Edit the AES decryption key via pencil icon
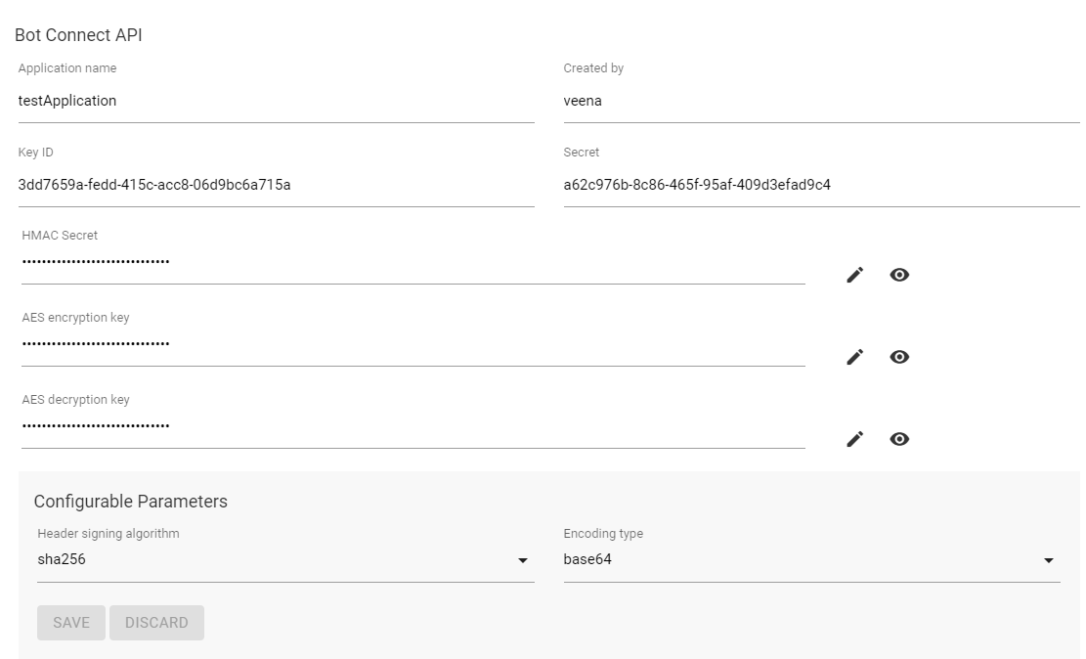 [x=854, y=439]
